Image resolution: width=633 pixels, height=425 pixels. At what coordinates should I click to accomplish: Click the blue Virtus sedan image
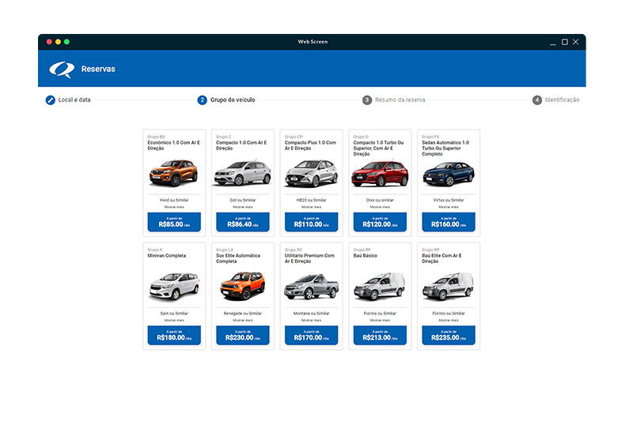tap(449, 174)
